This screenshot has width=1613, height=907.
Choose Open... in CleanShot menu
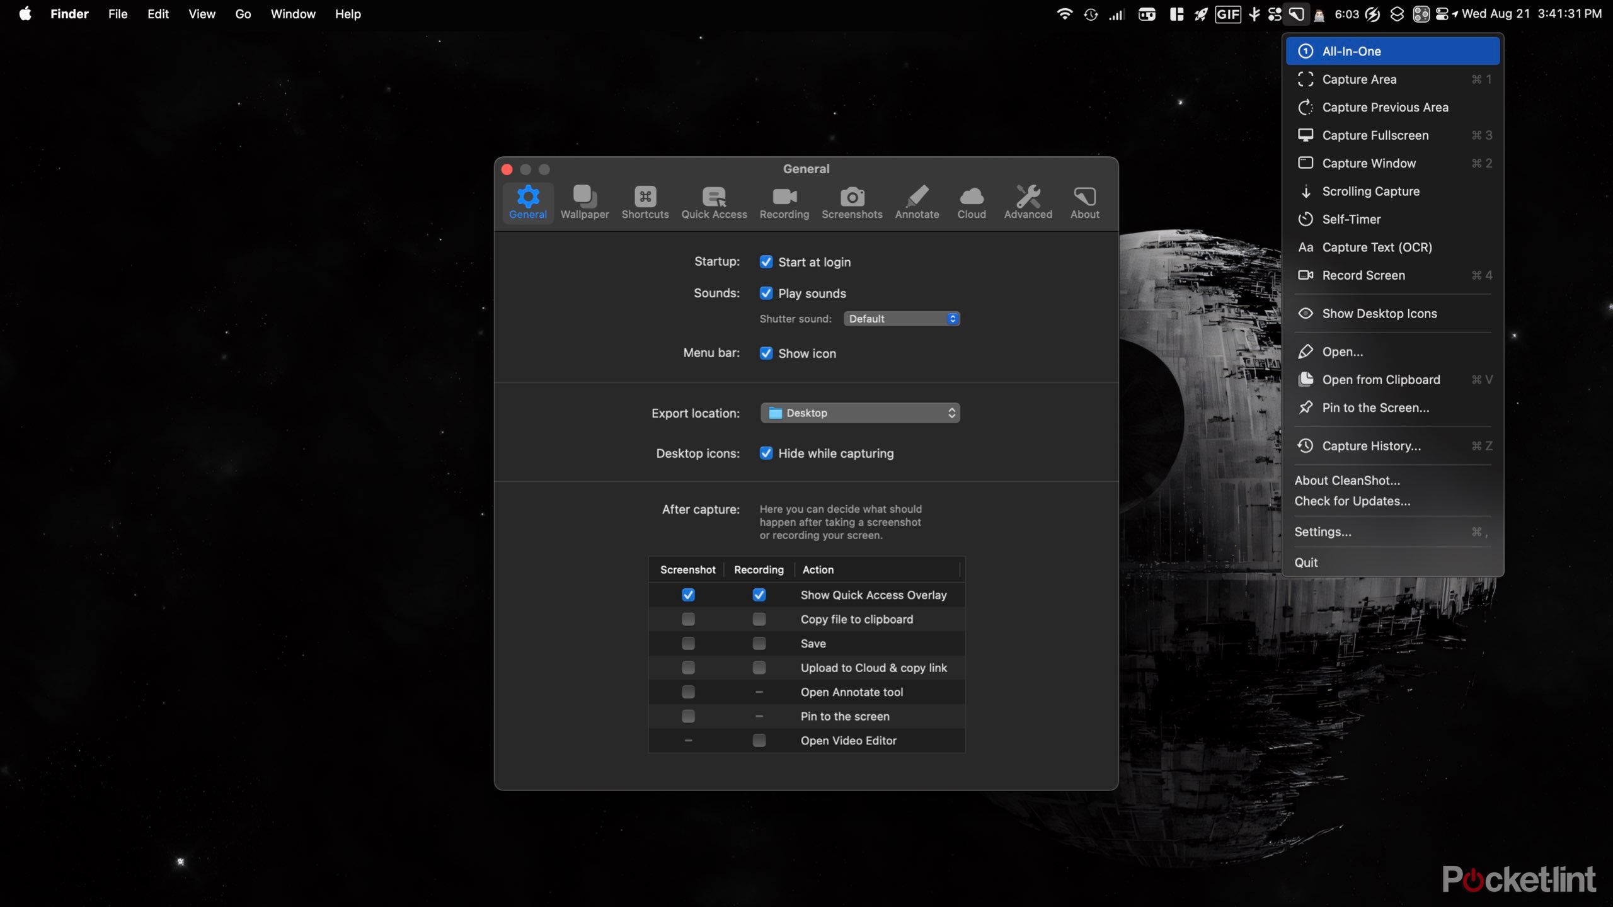[1392, 352]
